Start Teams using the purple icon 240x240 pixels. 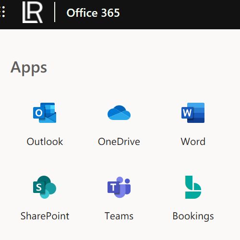tap(119, 187)
